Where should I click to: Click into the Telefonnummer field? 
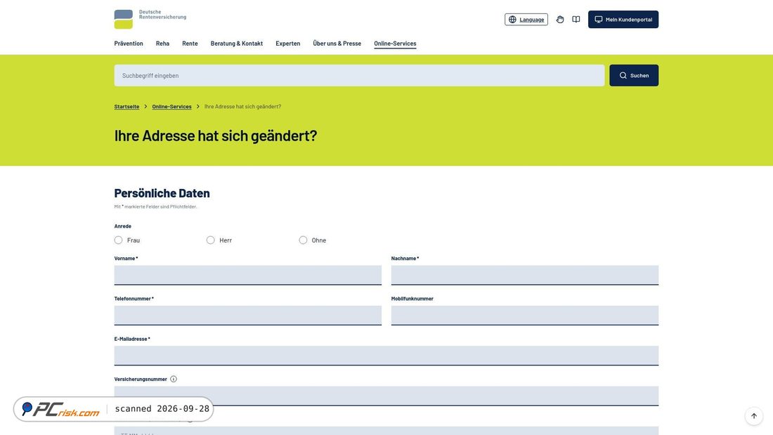point(248,316)
